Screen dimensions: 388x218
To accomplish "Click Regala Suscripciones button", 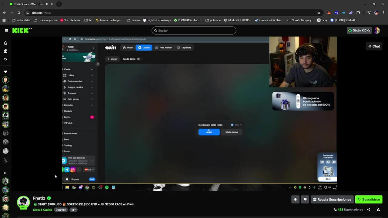I will pyautogui.click(x=332, y=200).
